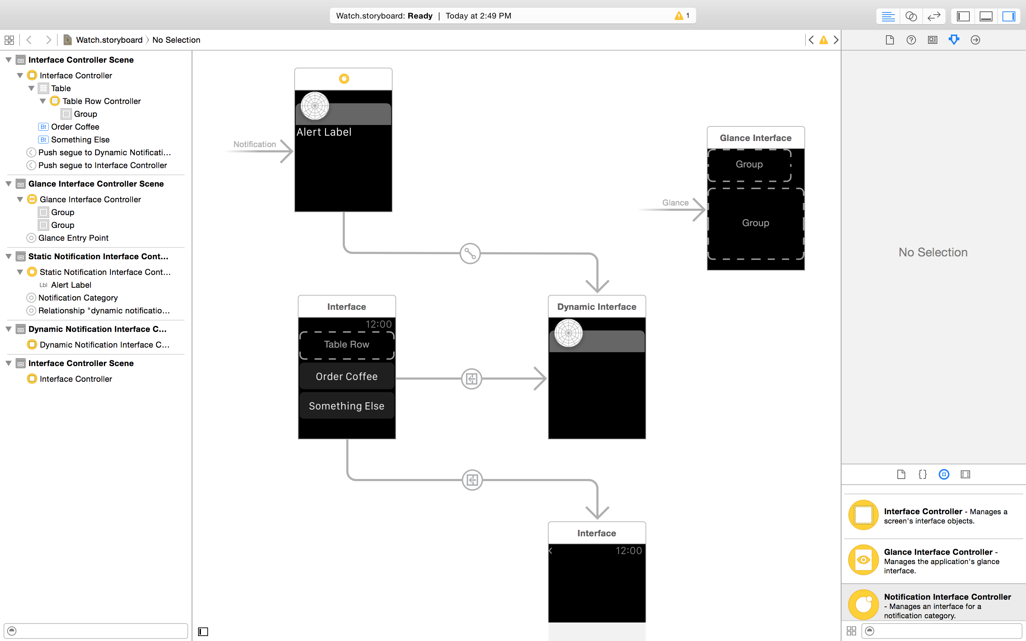Image resolution: width=1026 pixels, height=641 pixels.
Task: Open the File inspector tab
Action: (890, 40)
